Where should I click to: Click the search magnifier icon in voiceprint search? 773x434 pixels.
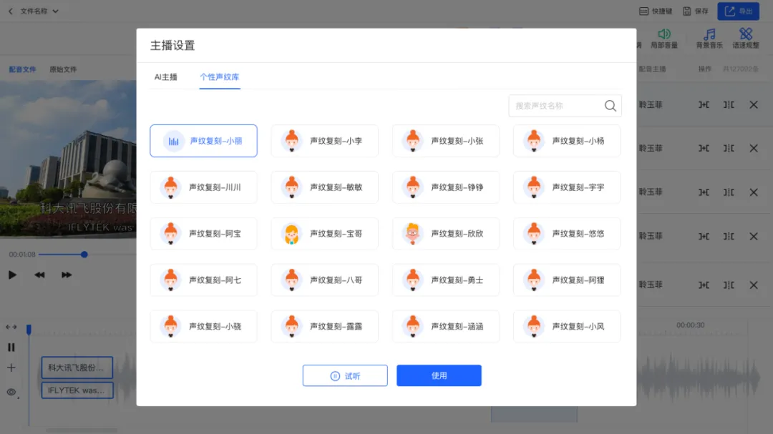coord(610,106)
